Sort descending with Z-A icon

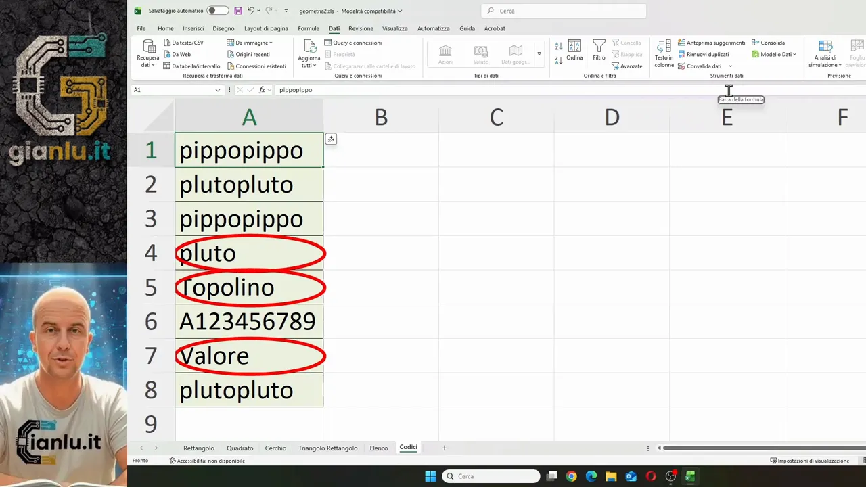(558, 60)
